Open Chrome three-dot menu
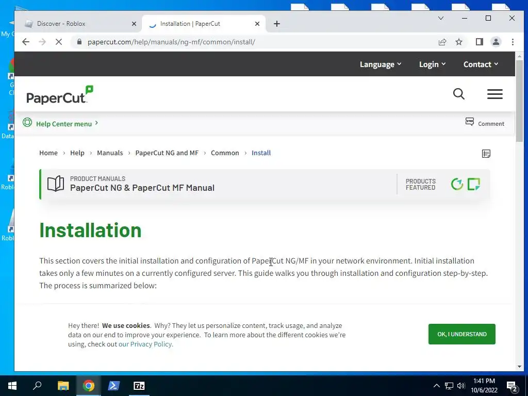The height and width of the screenshot is (396, 528). click(x=513, y=42)
